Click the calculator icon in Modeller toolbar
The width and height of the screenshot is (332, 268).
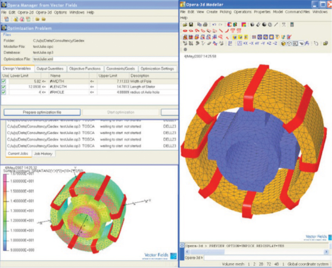click(292, 24)
